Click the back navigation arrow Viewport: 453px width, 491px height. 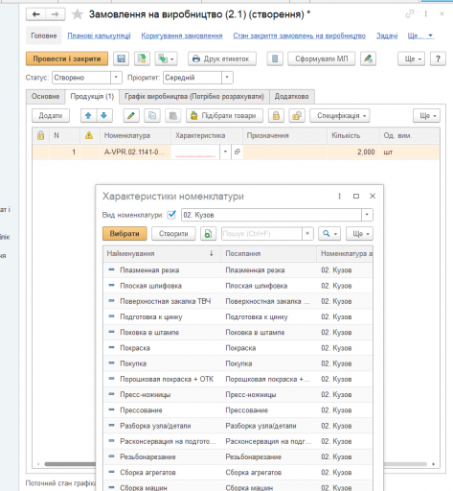(36, 14)
